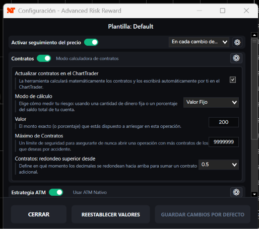Click the NinjaTrader logo in the title bar
Screen dimensions: 259x229
click(11, 11)
